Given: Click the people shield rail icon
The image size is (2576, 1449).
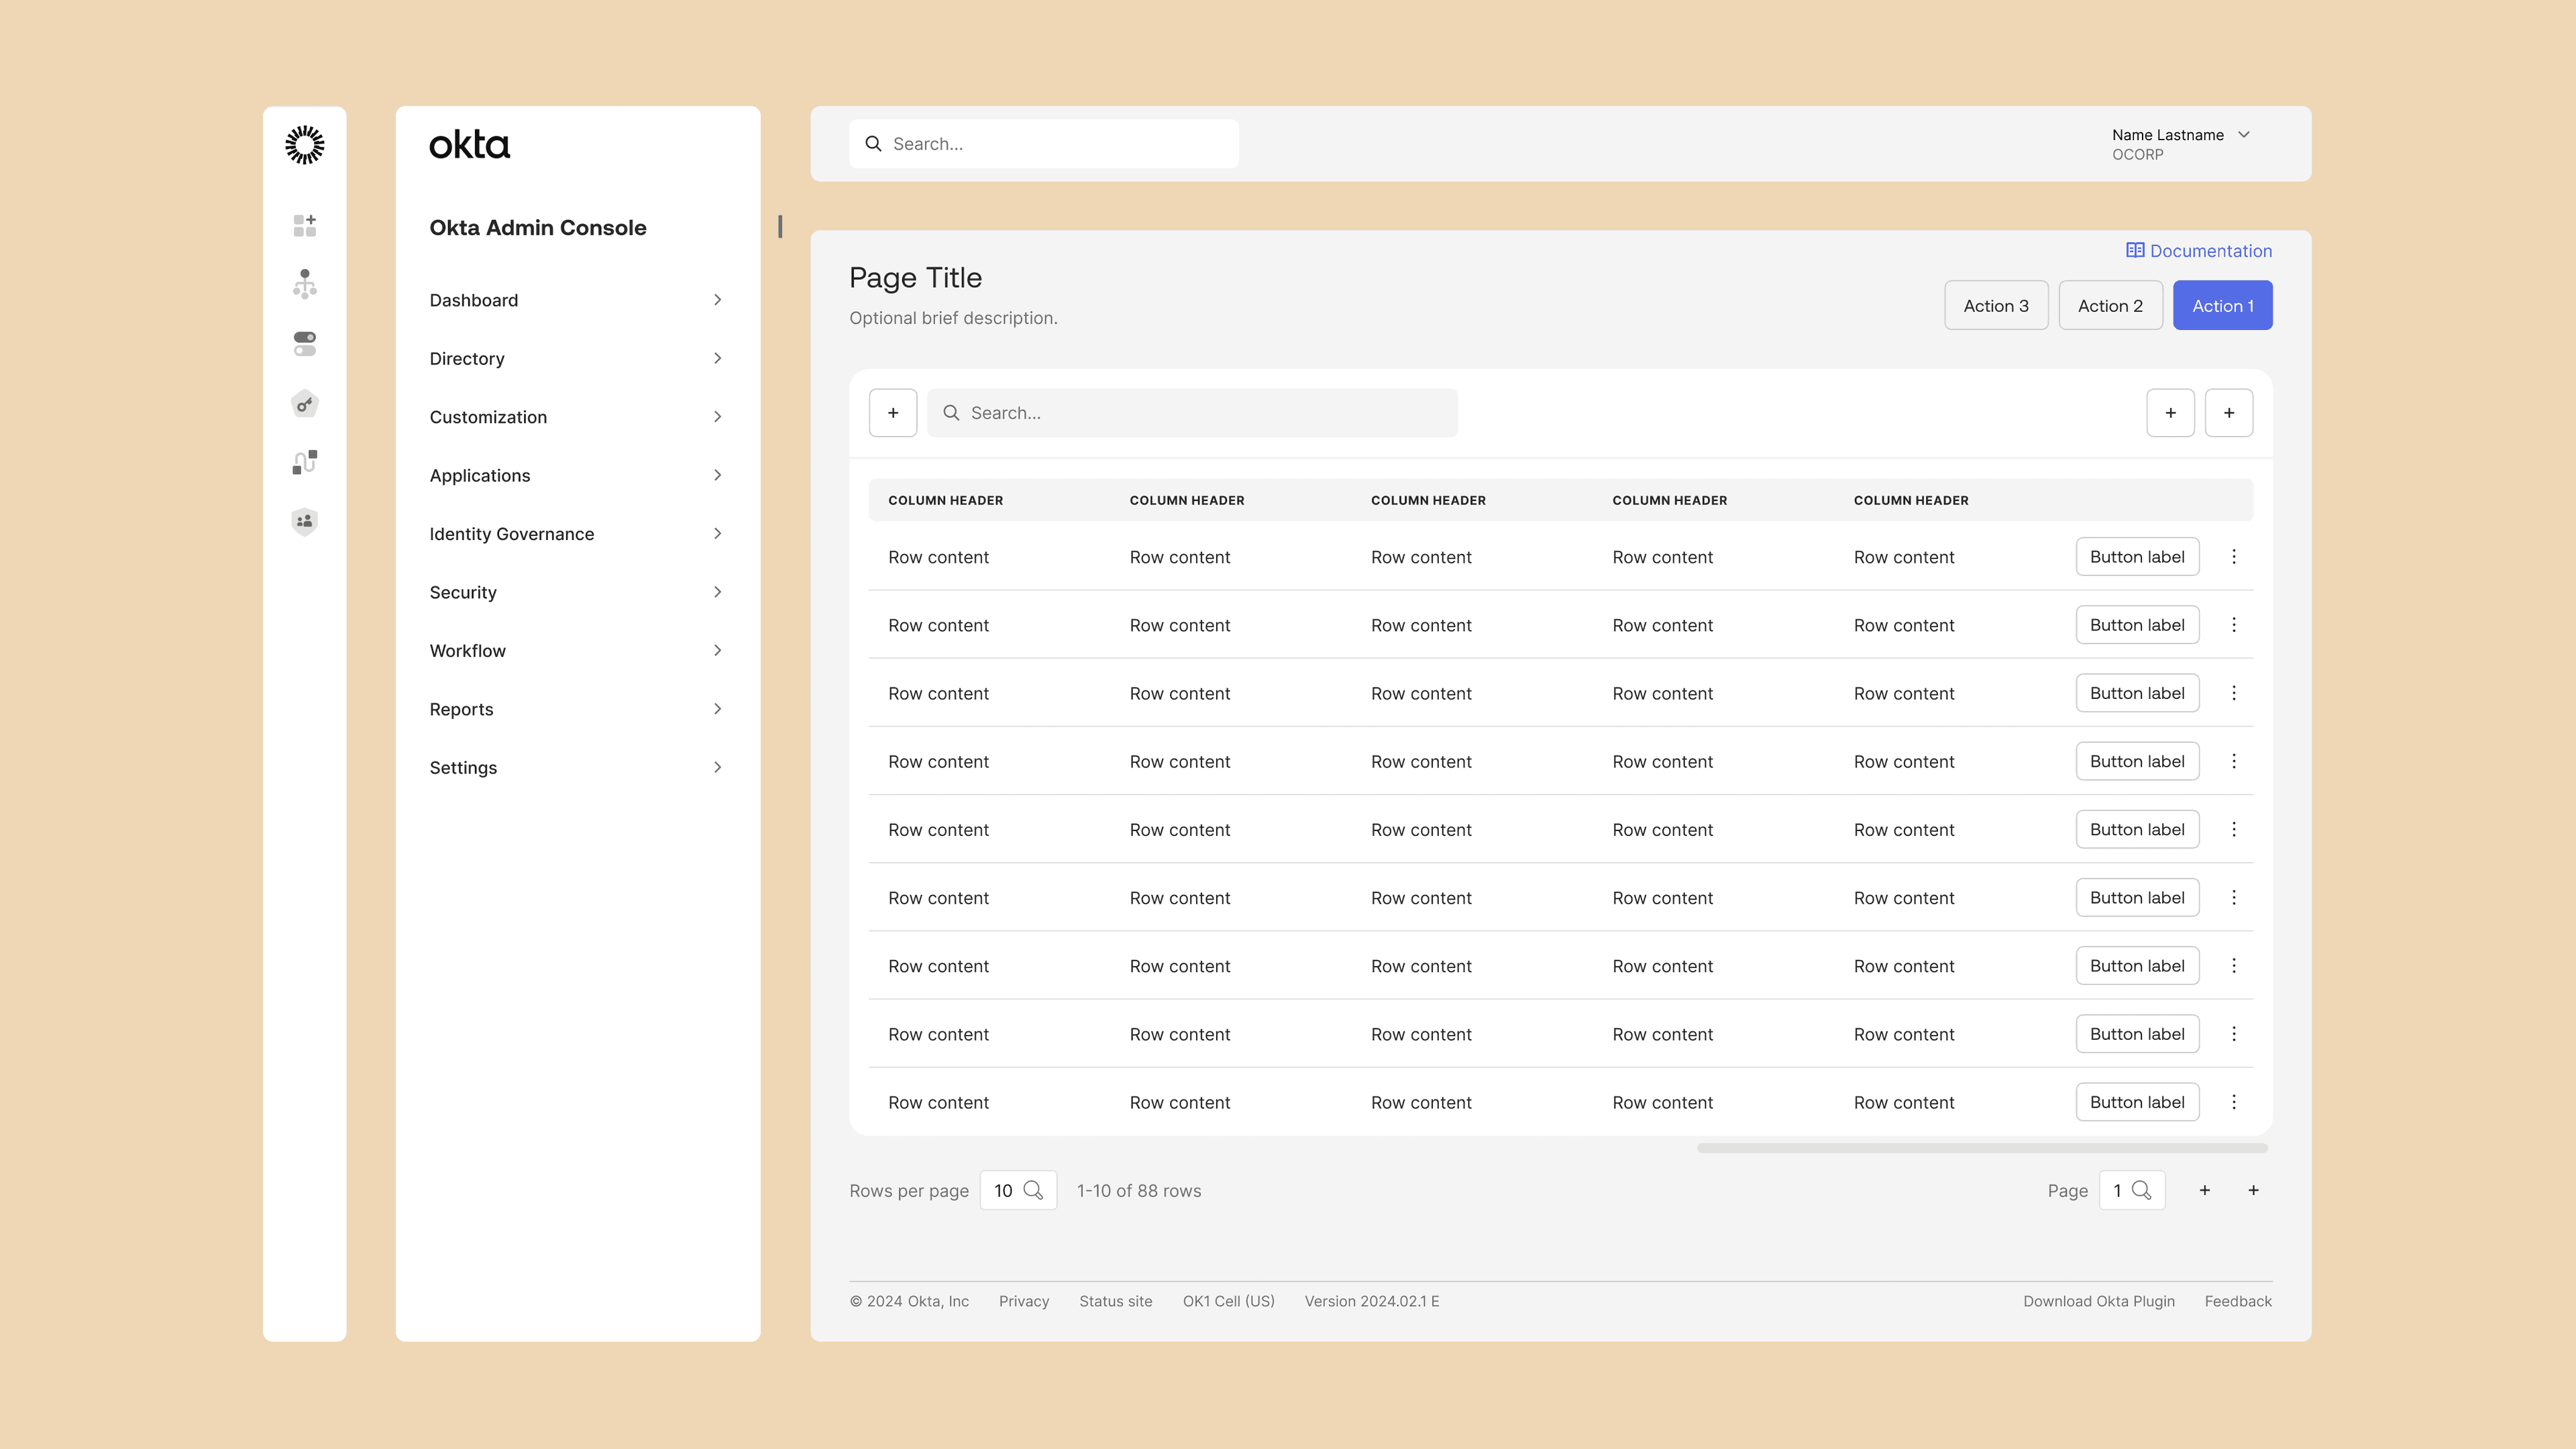Looking at the screenshot, I should 304,521.
